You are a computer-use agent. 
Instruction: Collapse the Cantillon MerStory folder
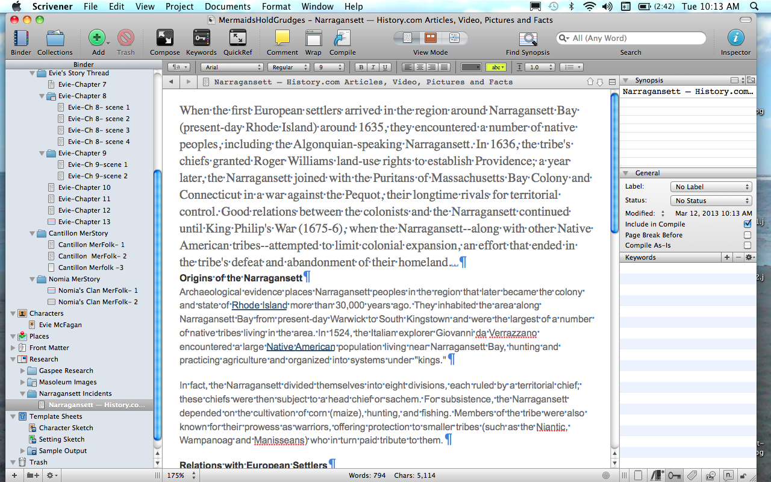[33, 233]
